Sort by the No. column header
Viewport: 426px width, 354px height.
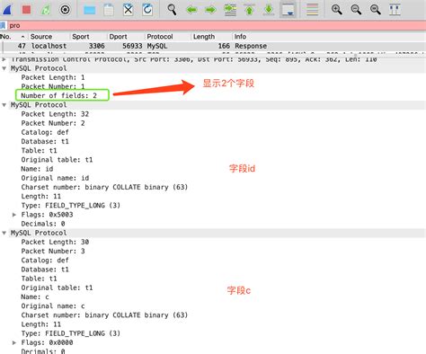tap(13, 37)
